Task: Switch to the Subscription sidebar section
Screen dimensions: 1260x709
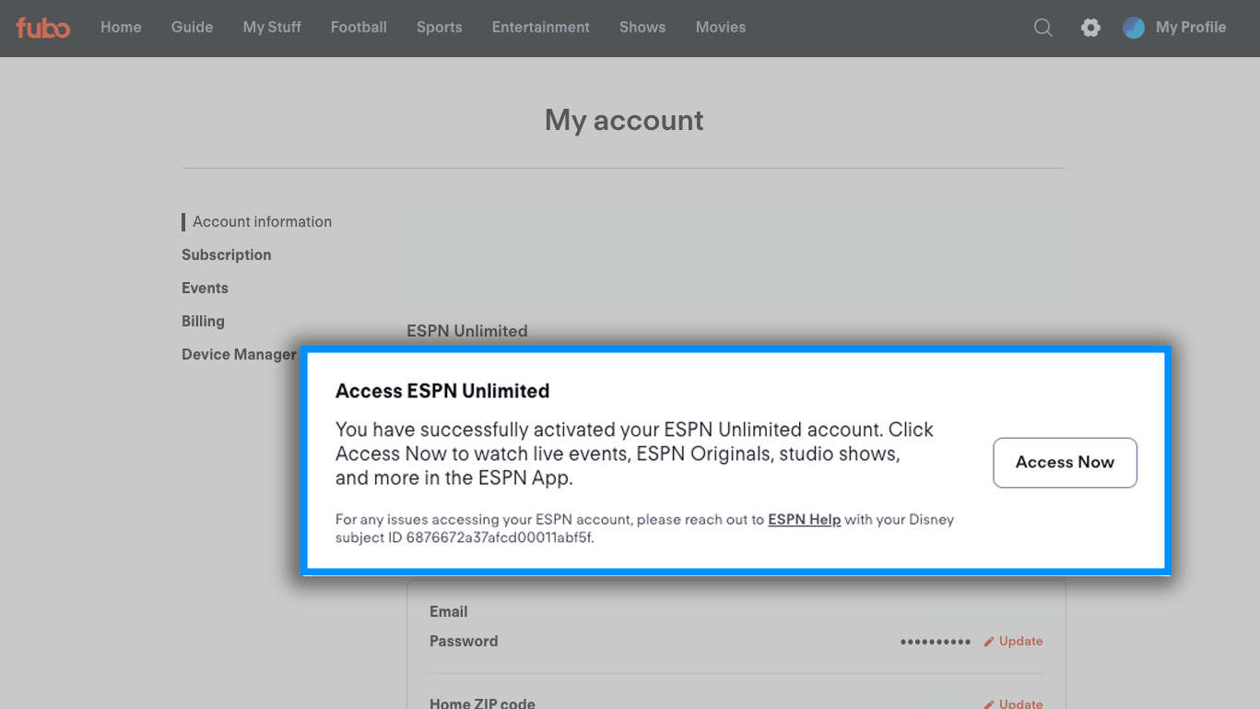Action: (227, 255)
